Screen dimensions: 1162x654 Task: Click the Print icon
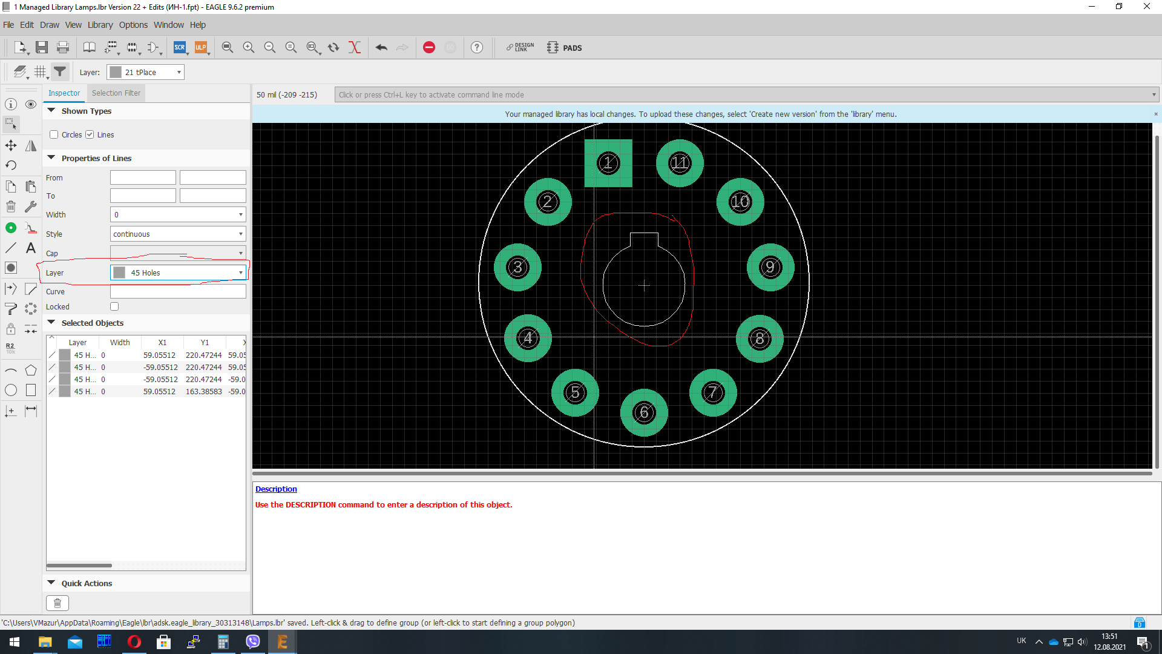tap(62, 47)
